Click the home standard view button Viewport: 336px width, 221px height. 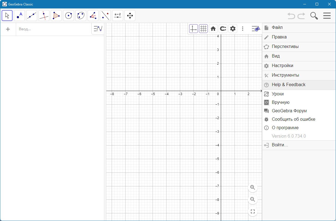click(213, 29)
